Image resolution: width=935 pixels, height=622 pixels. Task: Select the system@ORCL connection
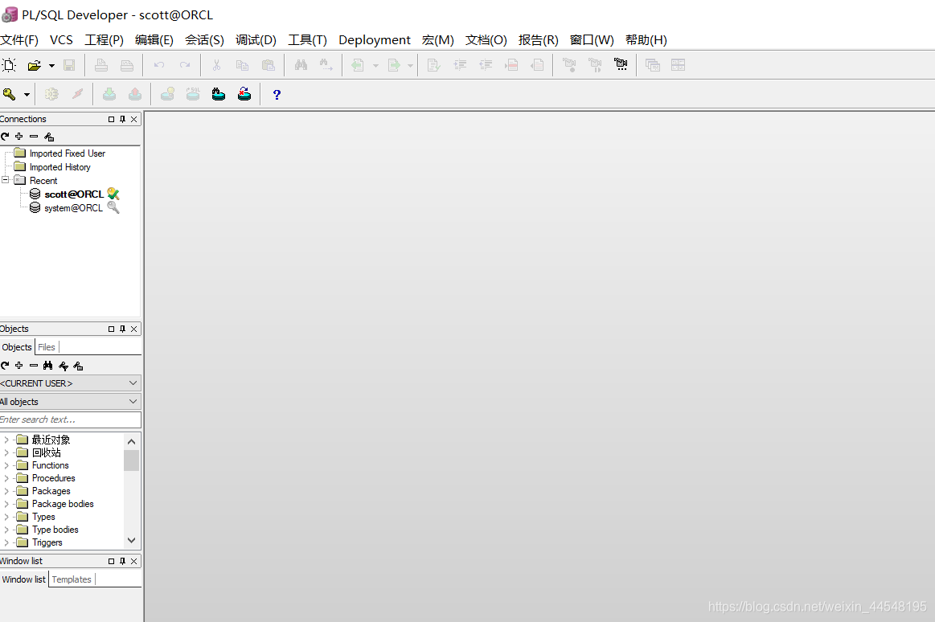coord(73,208)
